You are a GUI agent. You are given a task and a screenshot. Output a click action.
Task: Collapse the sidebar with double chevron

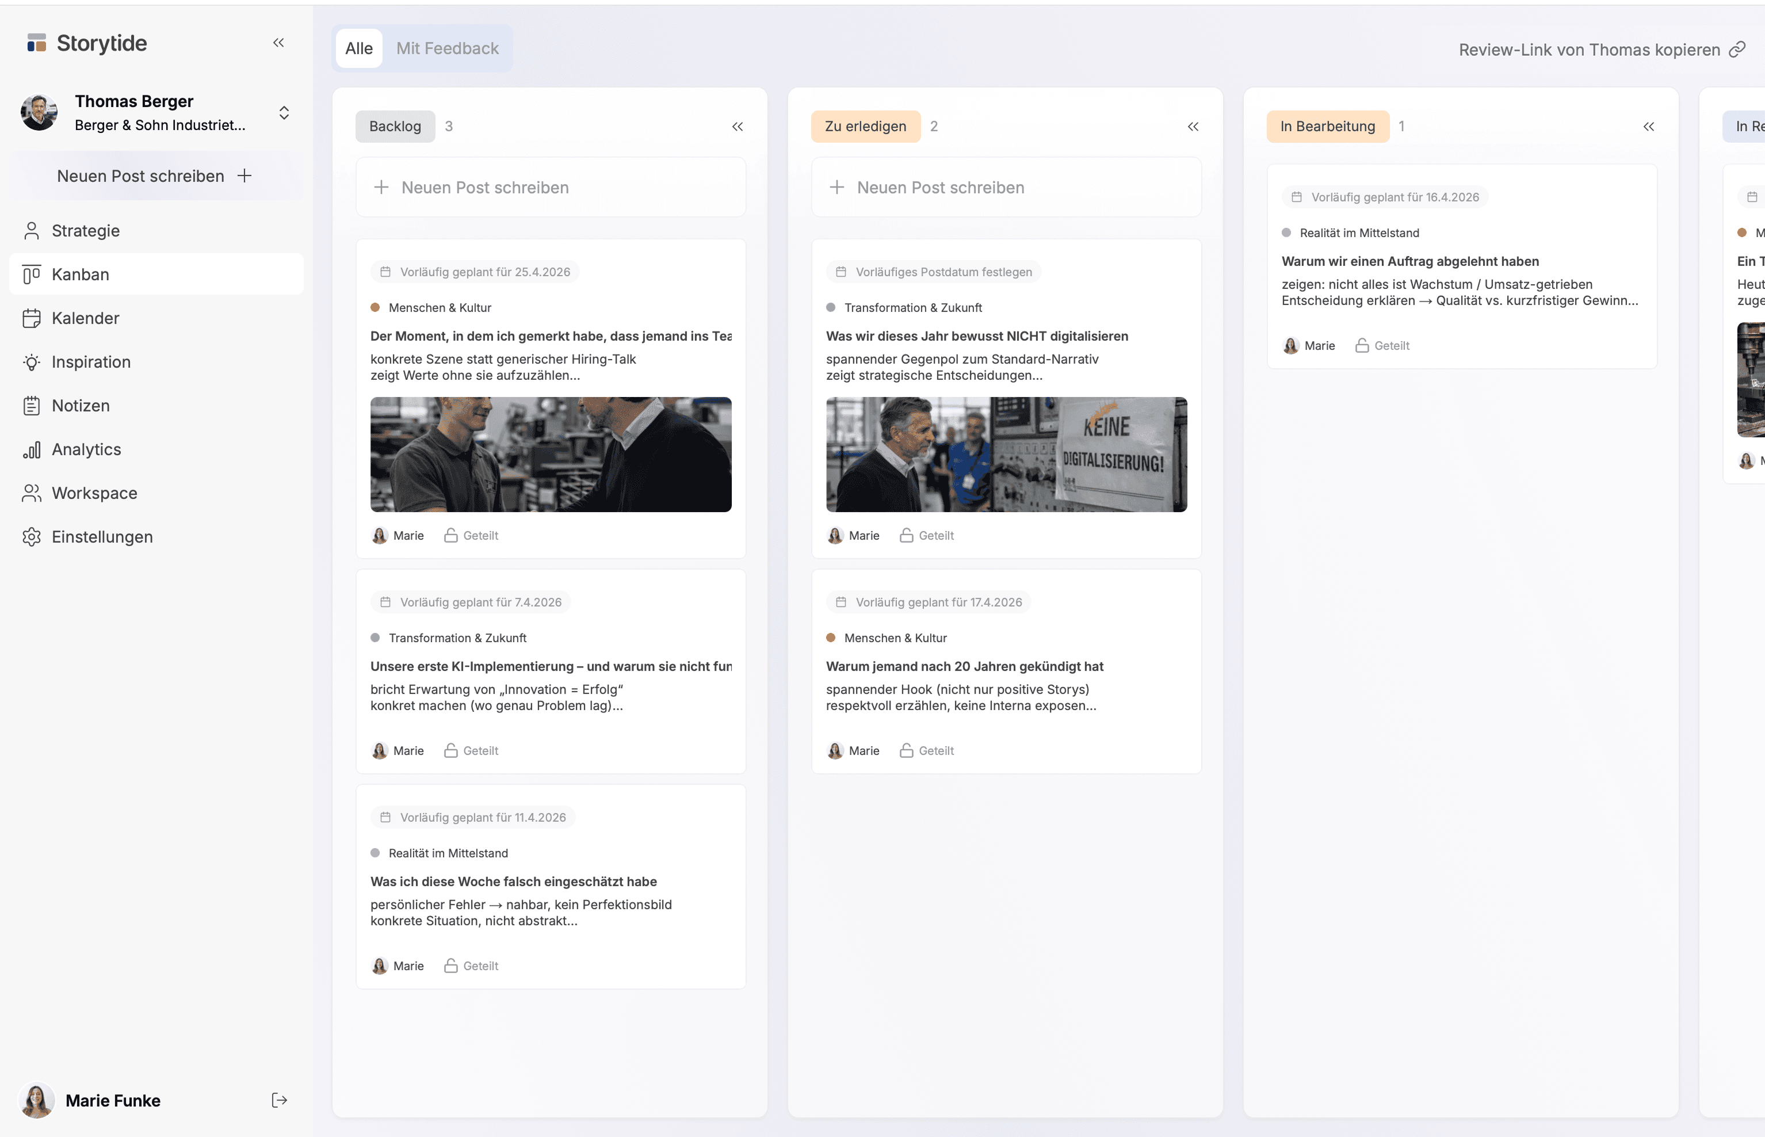pos(278,43)
